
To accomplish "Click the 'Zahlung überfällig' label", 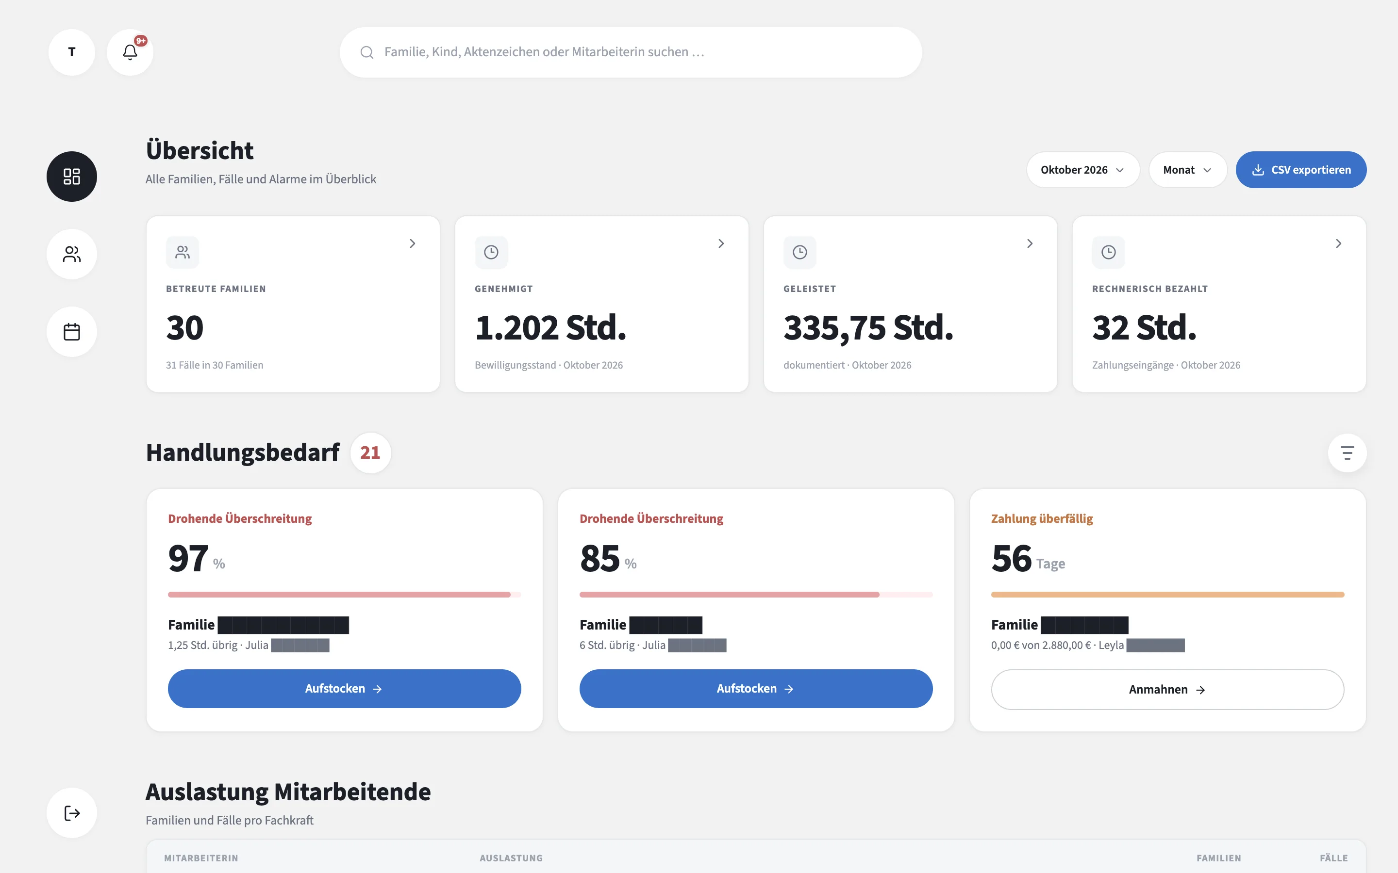I will [1042, 518].
